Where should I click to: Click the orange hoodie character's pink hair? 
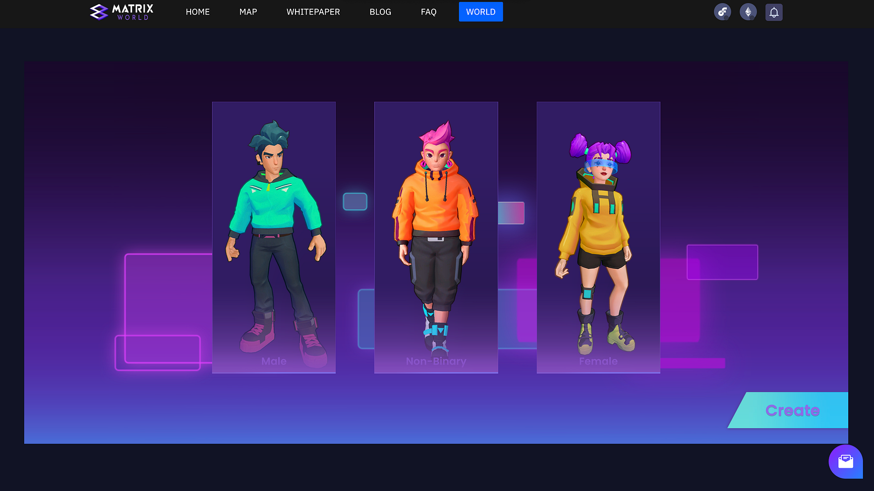[x=437, y=134]
